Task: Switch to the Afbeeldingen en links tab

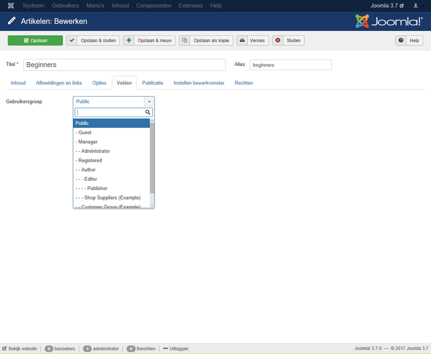Action: pyautogui.click(x=59, y=83)
